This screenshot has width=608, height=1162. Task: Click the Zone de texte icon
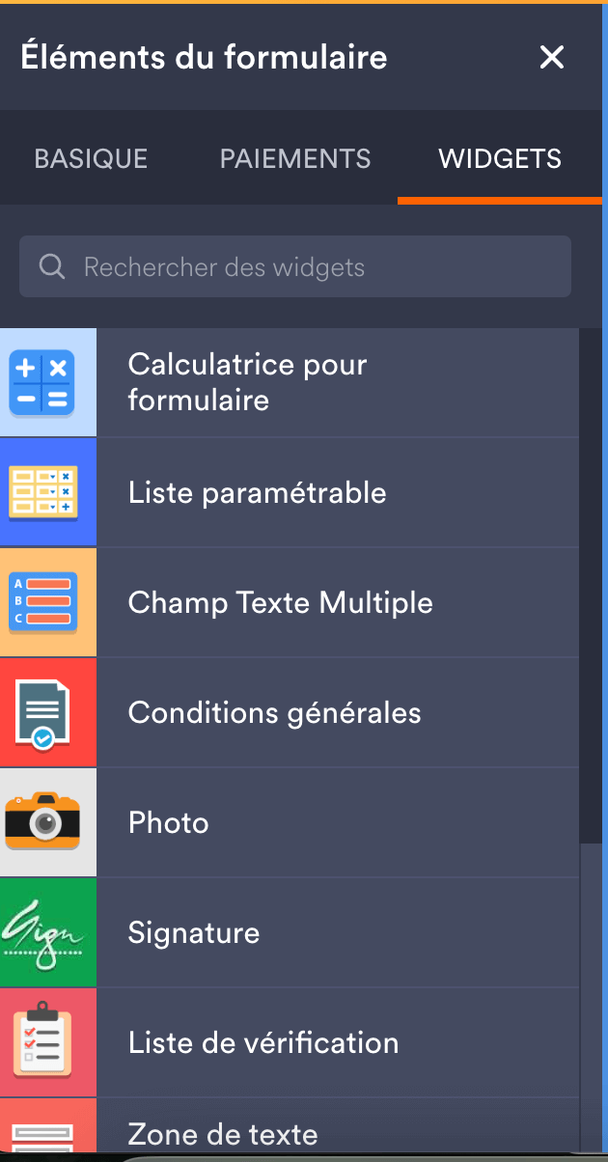pos(43,1131)
